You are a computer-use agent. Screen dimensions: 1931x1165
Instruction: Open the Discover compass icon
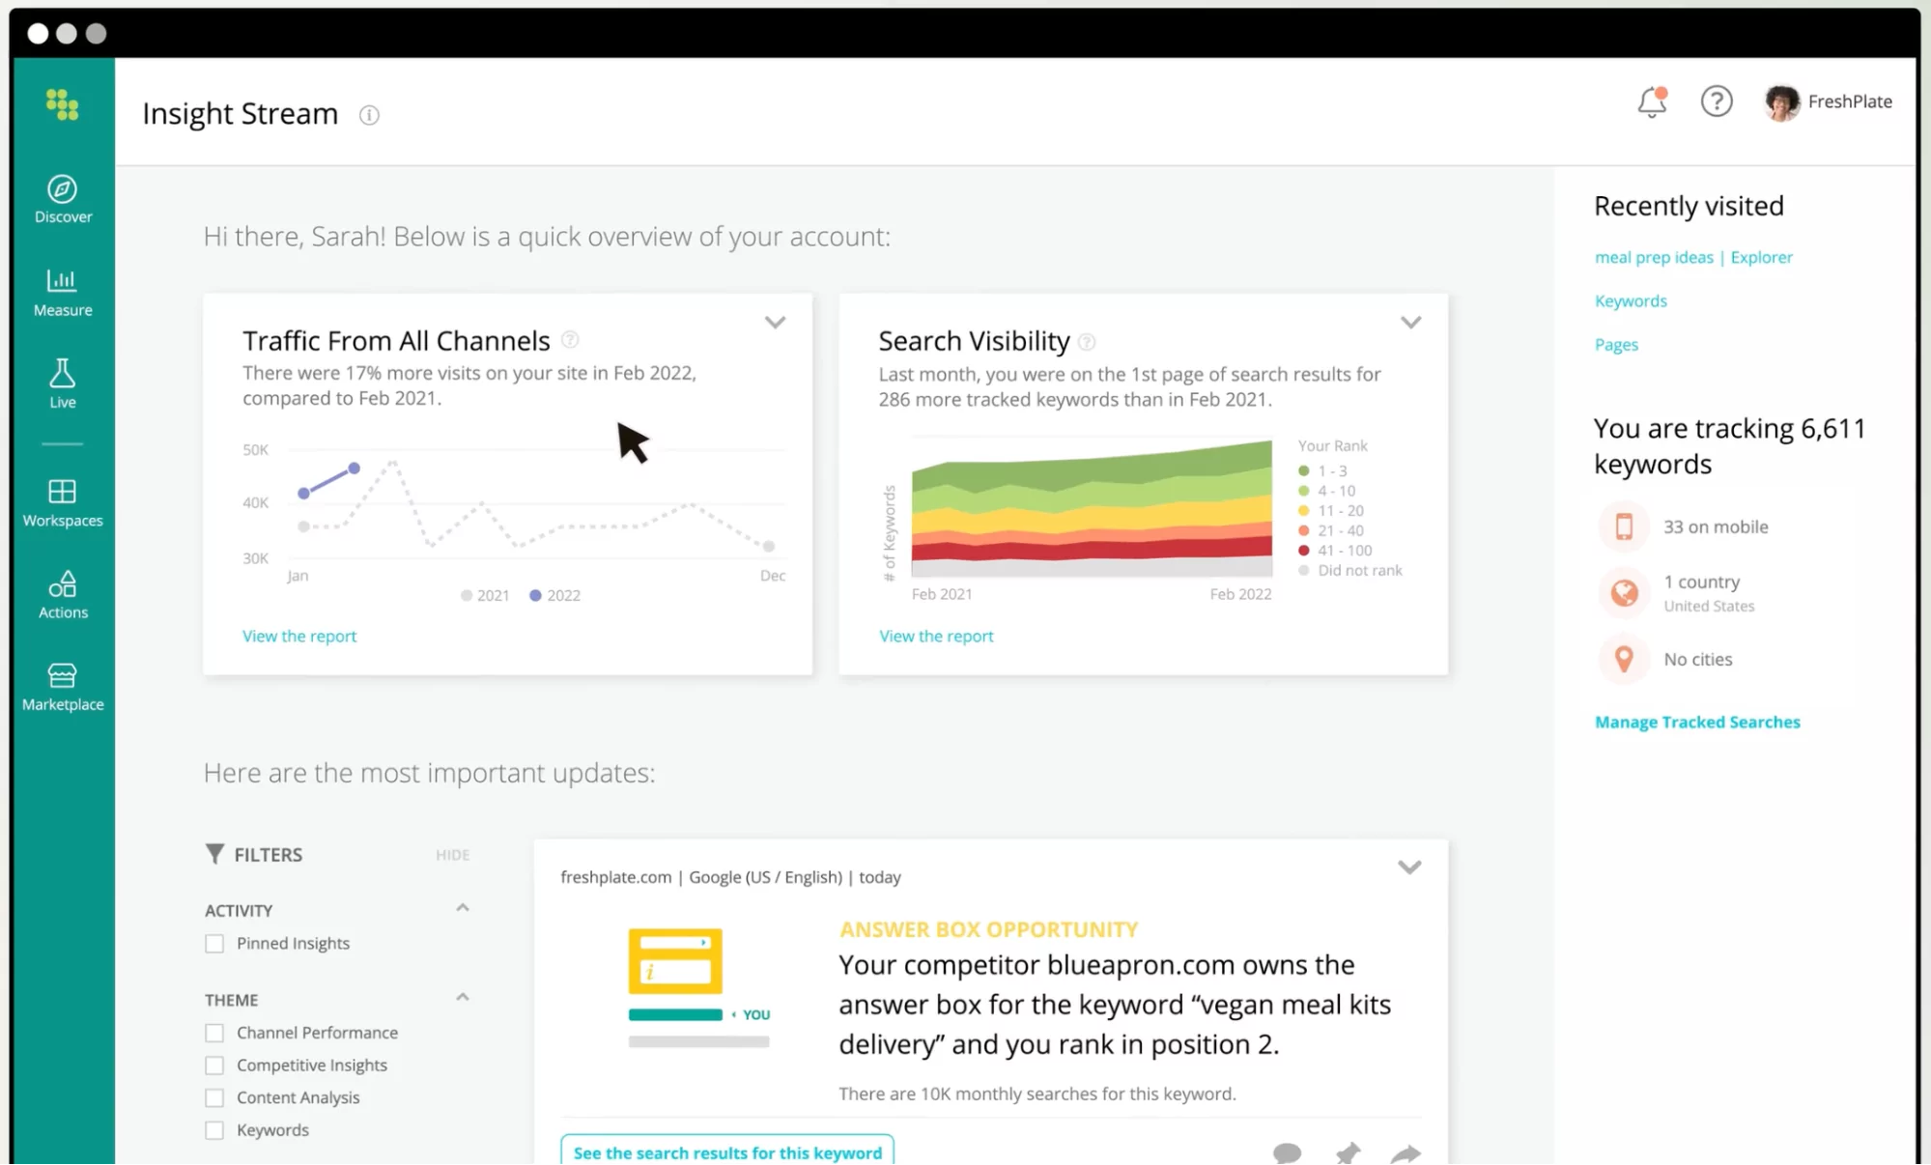click(x=63, y=189)
